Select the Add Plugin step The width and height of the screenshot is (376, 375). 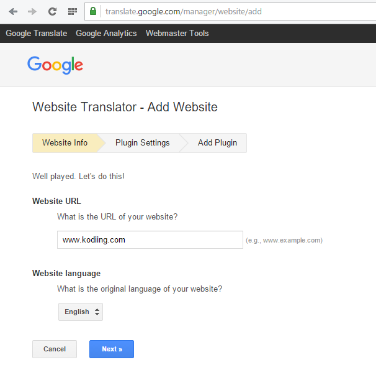[217, 143]
